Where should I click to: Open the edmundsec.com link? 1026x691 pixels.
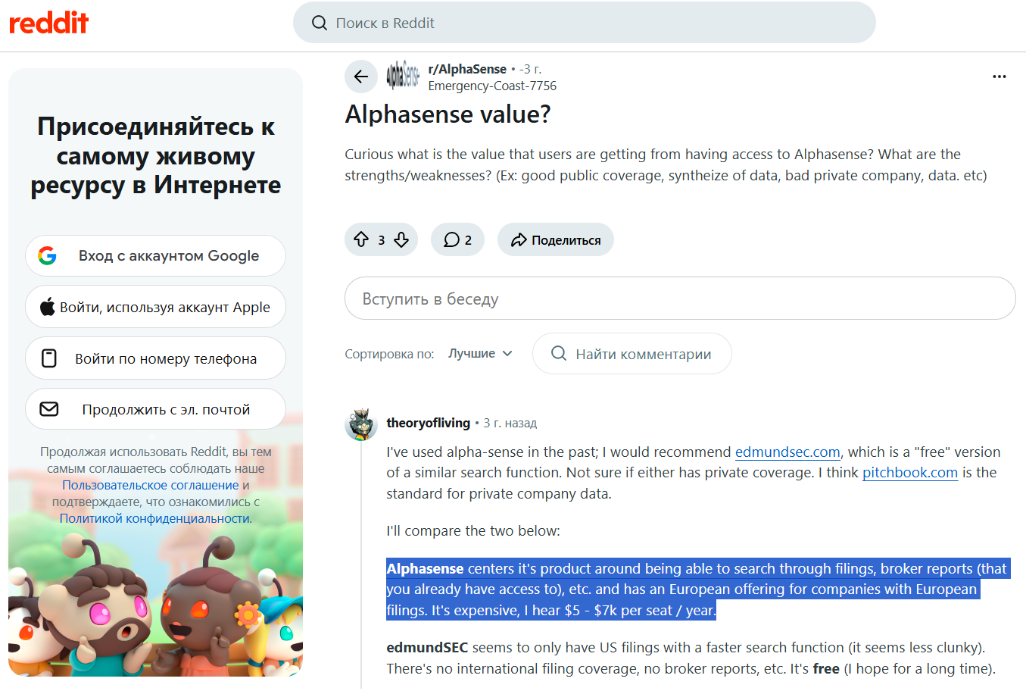(787, 452)
